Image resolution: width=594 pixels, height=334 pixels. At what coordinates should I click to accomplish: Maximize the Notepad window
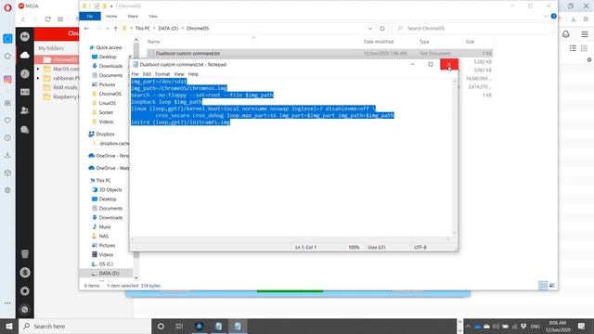(x=431, y=64)
